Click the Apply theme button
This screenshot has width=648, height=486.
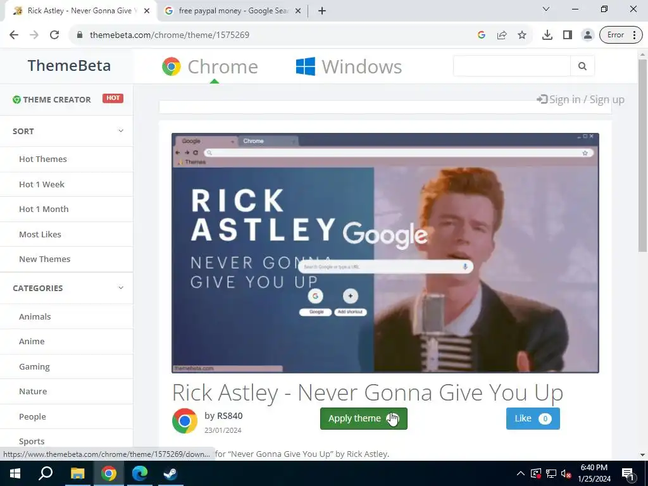[x=364, y=418]
